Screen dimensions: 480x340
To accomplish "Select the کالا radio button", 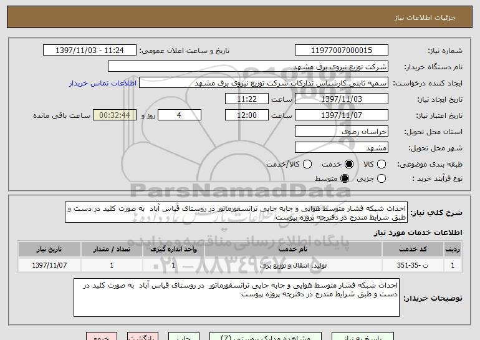I will pyautogui.click(x=382, y=164).
